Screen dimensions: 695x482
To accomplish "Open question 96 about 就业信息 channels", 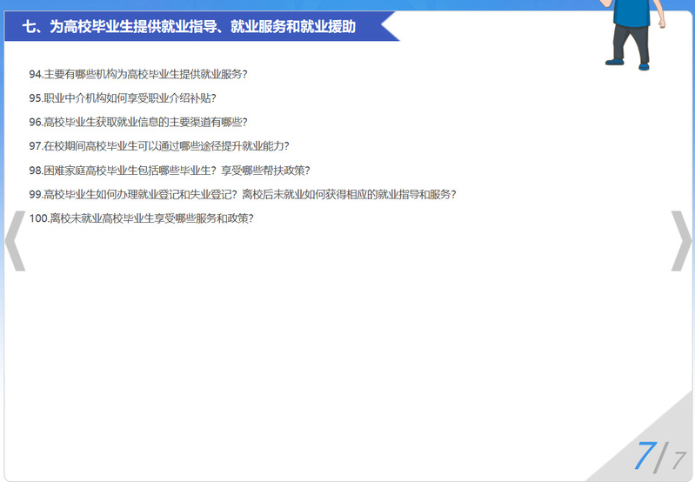I will (x=137, y=122).
